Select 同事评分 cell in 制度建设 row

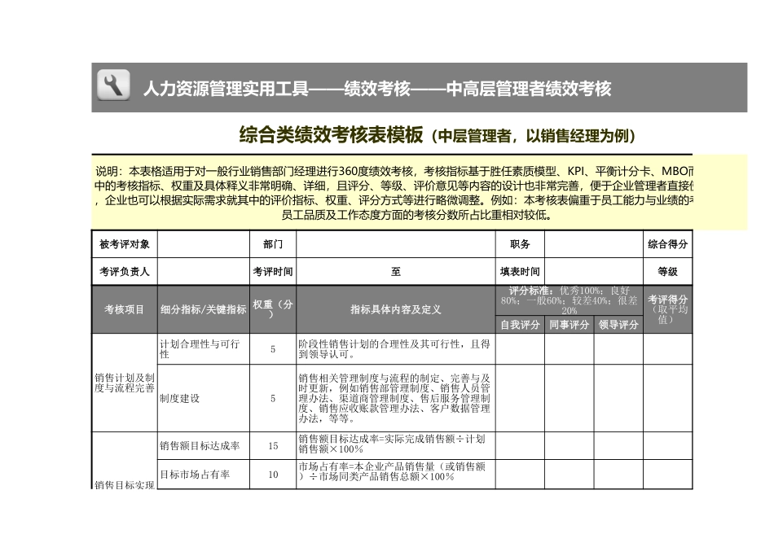tap(570, 398)
